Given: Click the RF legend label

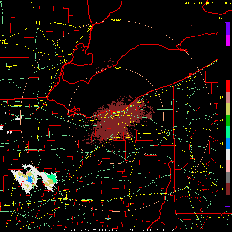Looking at the screenshot, I should pyautogui.click(x=221, y=29).
